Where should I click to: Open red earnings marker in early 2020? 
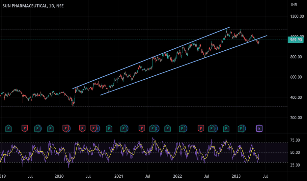click(x=66, y=129)
